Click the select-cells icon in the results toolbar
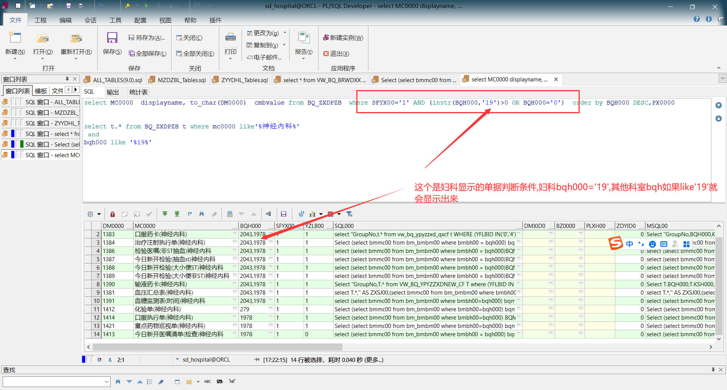The height and width of the screenshot is (390, 727). tap(90, 214)
